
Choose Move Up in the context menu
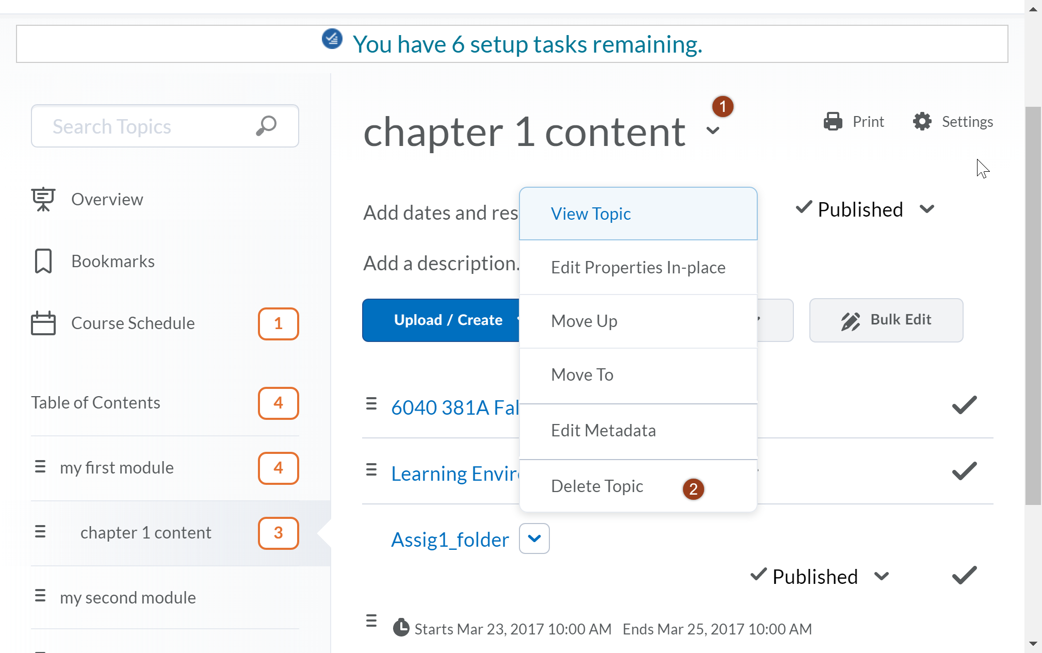point(638,321)
